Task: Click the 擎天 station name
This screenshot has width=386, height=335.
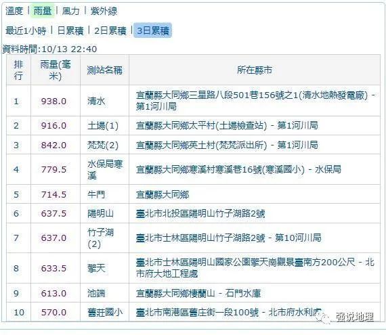Action: point(96,268)
